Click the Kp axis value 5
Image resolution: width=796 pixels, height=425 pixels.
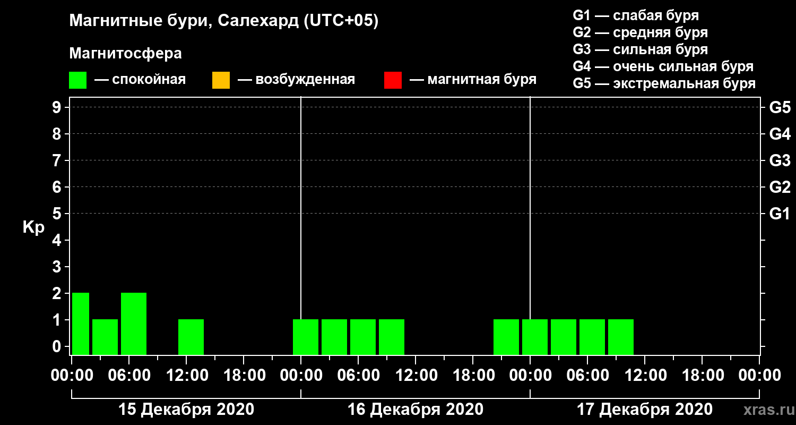pyautogui.click(x=58, y=214)
